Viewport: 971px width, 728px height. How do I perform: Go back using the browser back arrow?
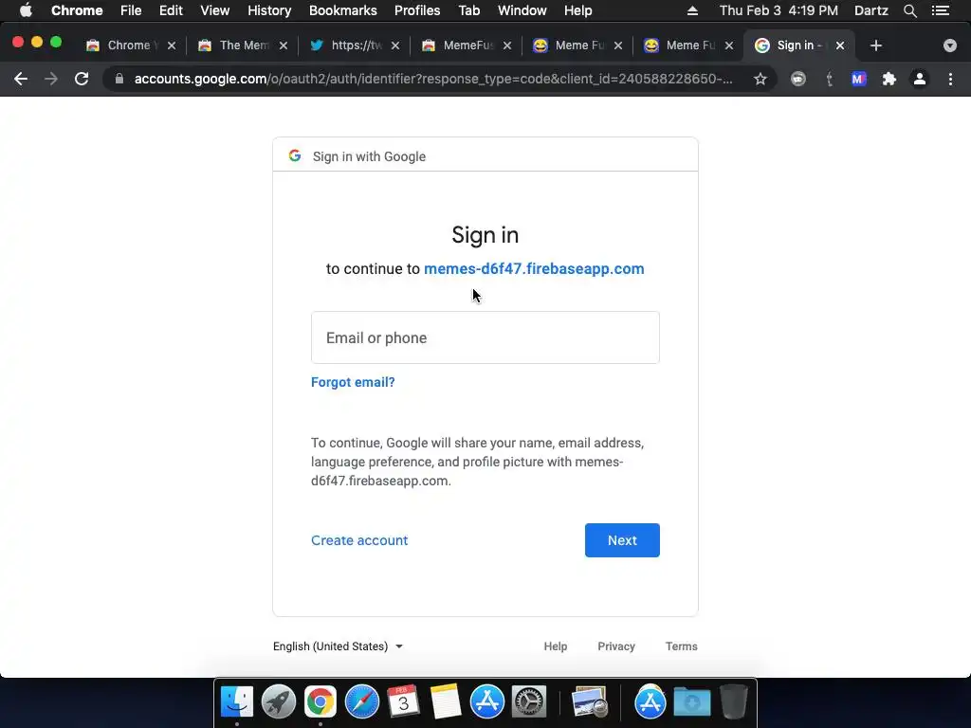point(21,79)
